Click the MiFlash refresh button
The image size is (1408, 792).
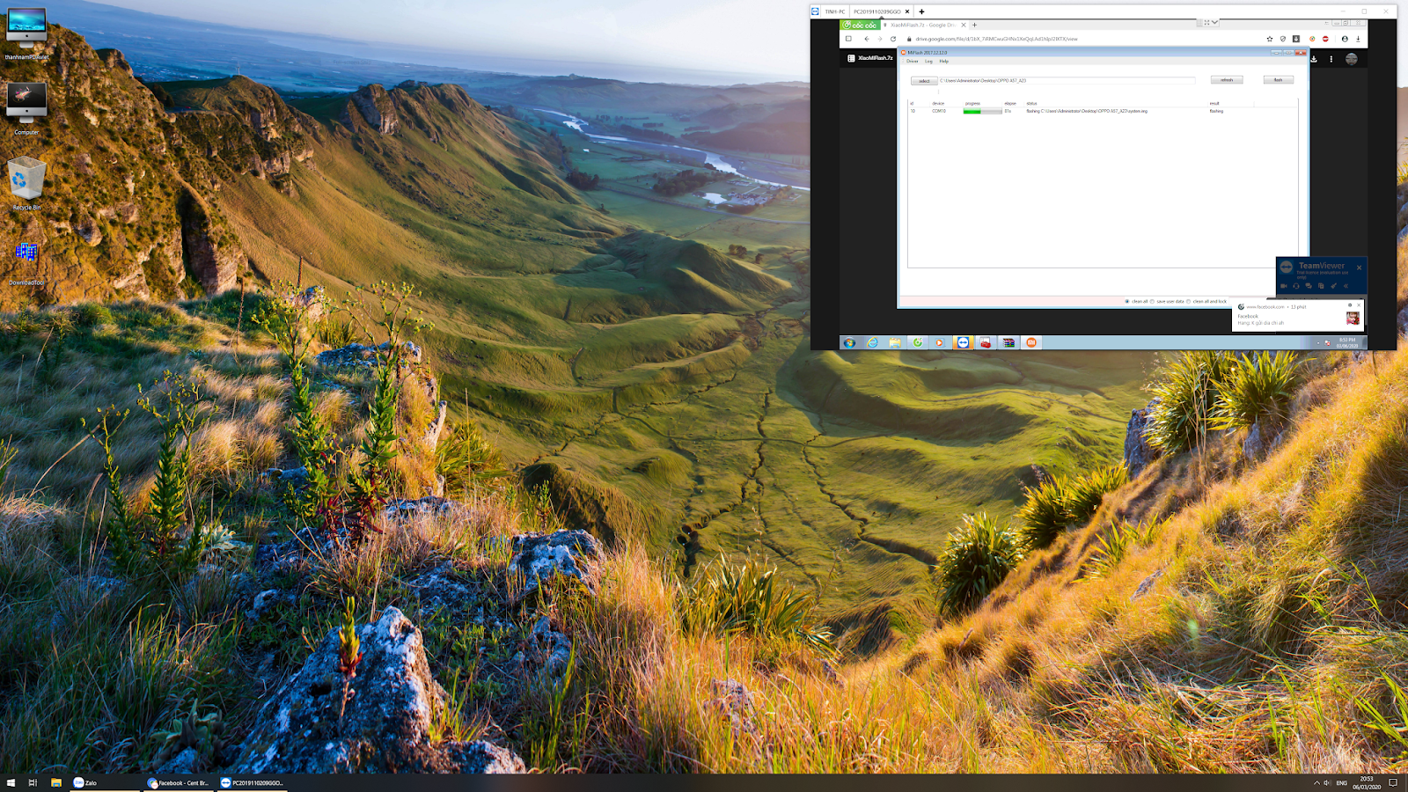tap(1227, 80)
